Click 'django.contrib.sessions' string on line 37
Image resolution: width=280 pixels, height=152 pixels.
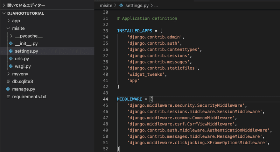[158, 56]
